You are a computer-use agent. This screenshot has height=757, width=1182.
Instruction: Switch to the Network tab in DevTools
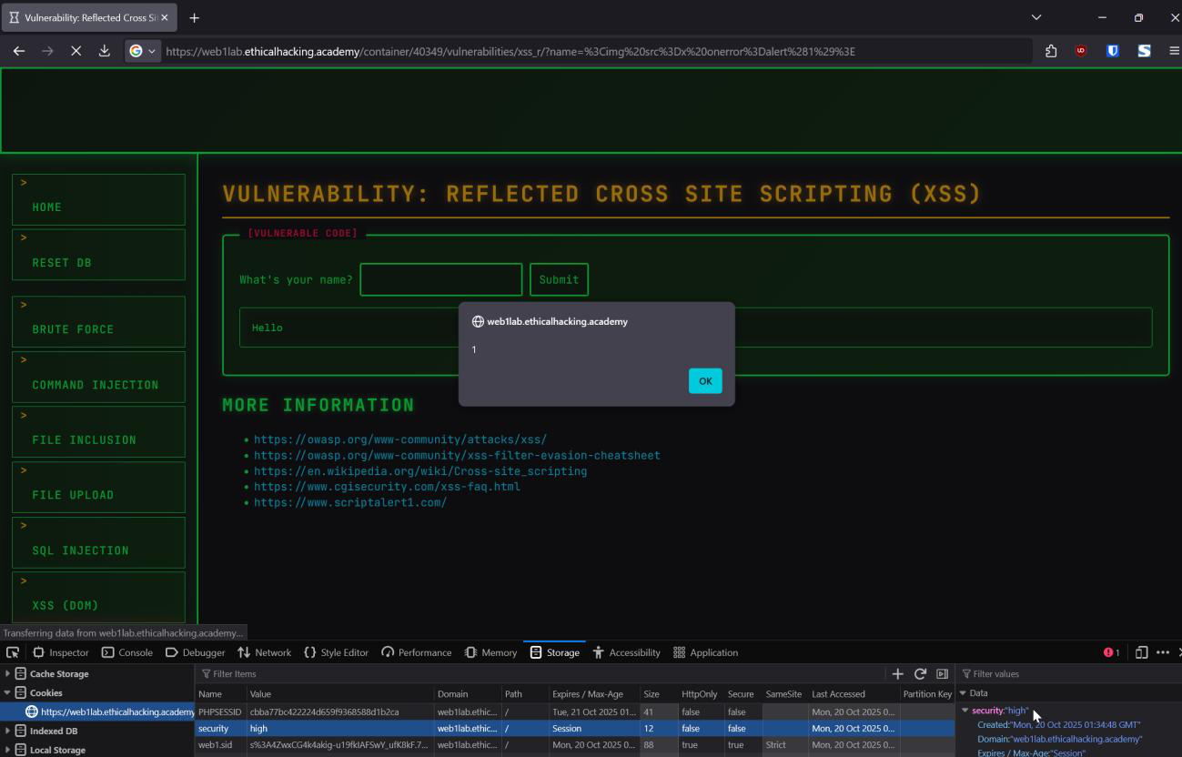(x=264, y=652)
